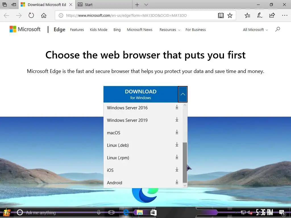Image resolution: width=291 pixels, height=218 pixels.
Task: Open the Features menu item
Action: 77,30
